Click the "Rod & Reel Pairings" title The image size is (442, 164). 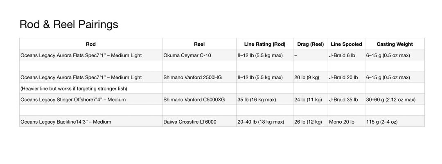69,24
